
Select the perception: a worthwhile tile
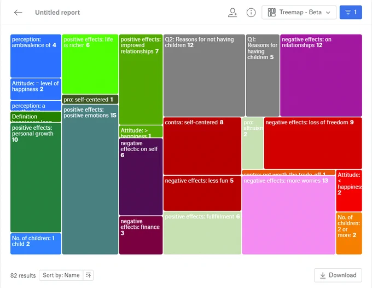(x=36, y=106)
